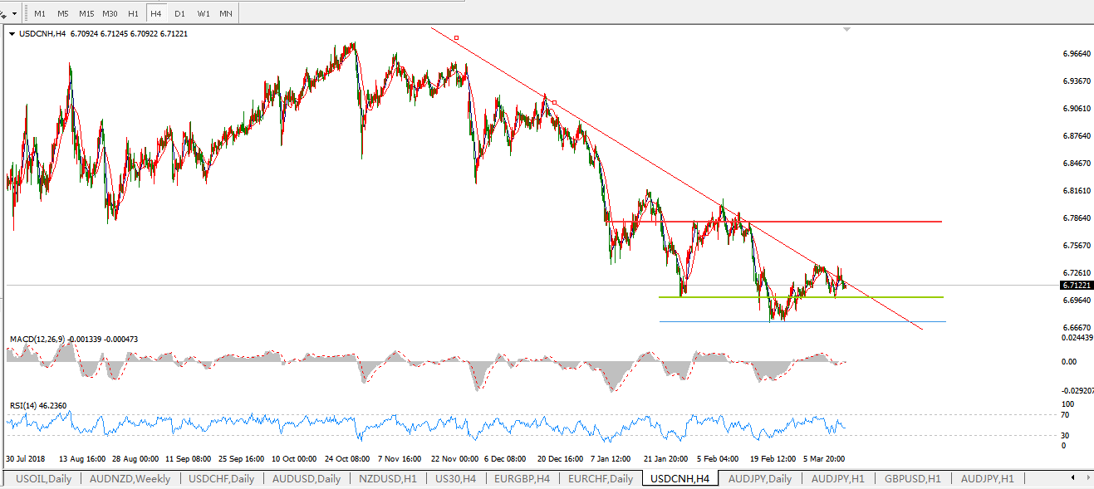
Task: Click the drawing tool icon at top-left
Action: pyautogui.click(x=4, y=14)
